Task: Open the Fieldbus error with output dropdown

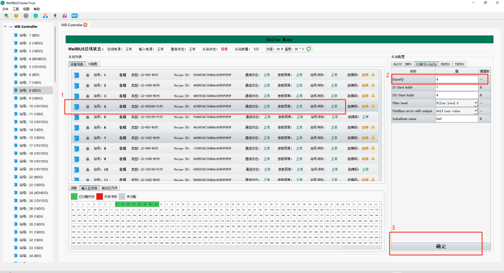Action: click(x=476, y=111)
